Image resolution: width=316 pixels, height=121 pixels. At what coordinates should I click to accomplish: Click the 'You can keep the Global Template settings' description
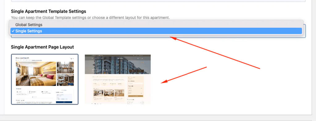coord(90,18)
